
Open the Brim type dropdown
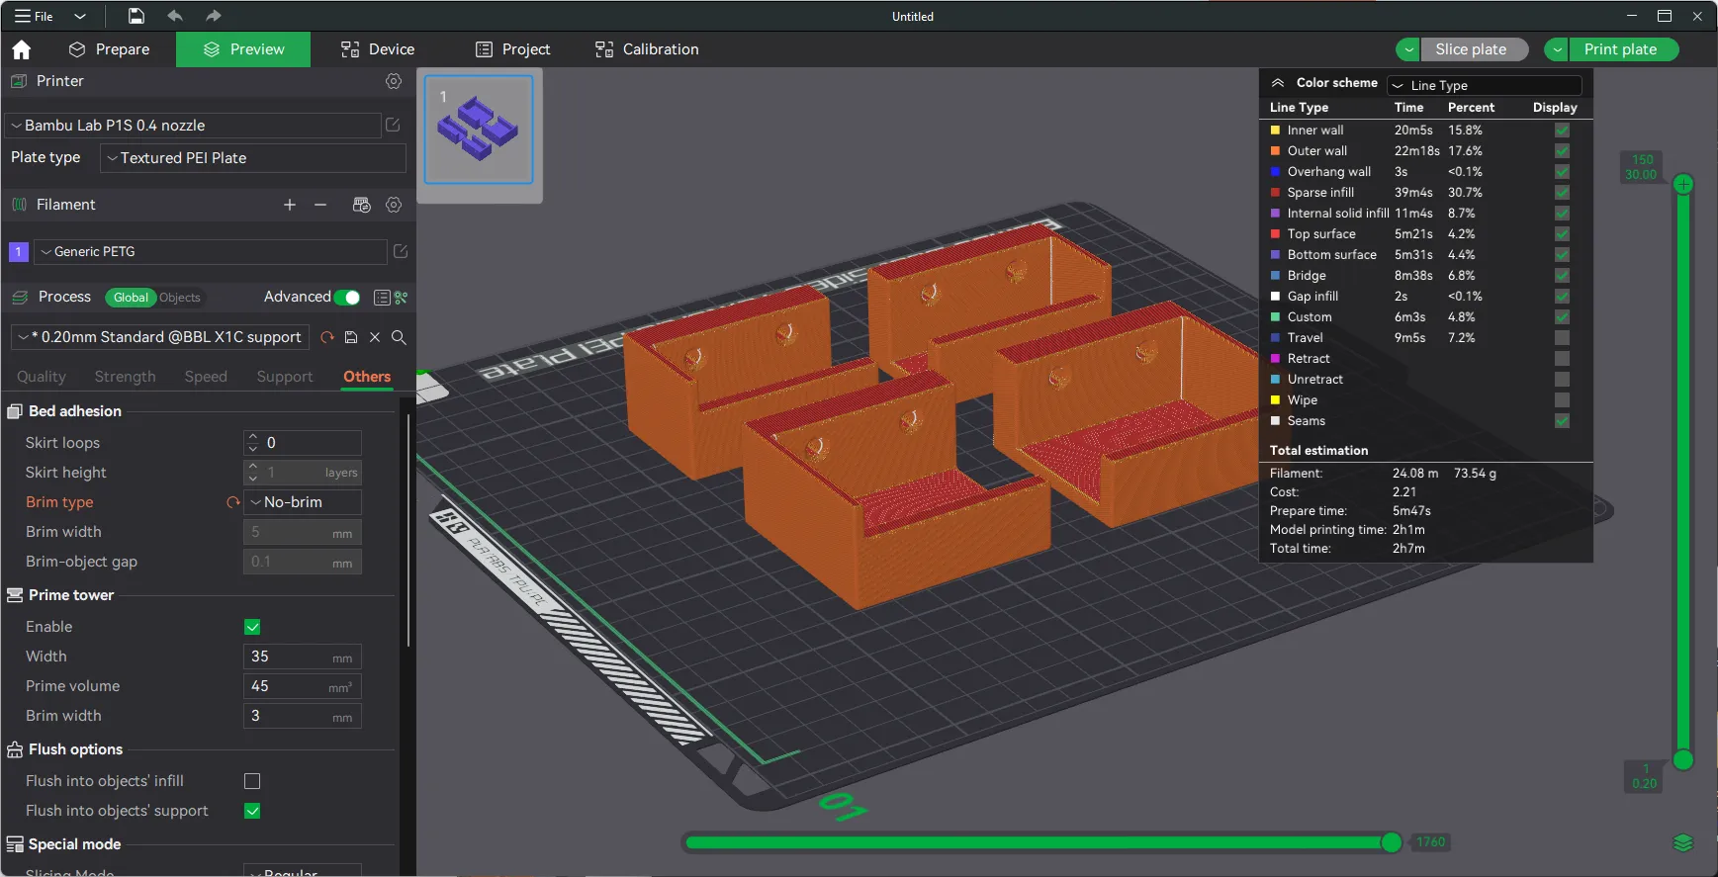tap(303, 502)
